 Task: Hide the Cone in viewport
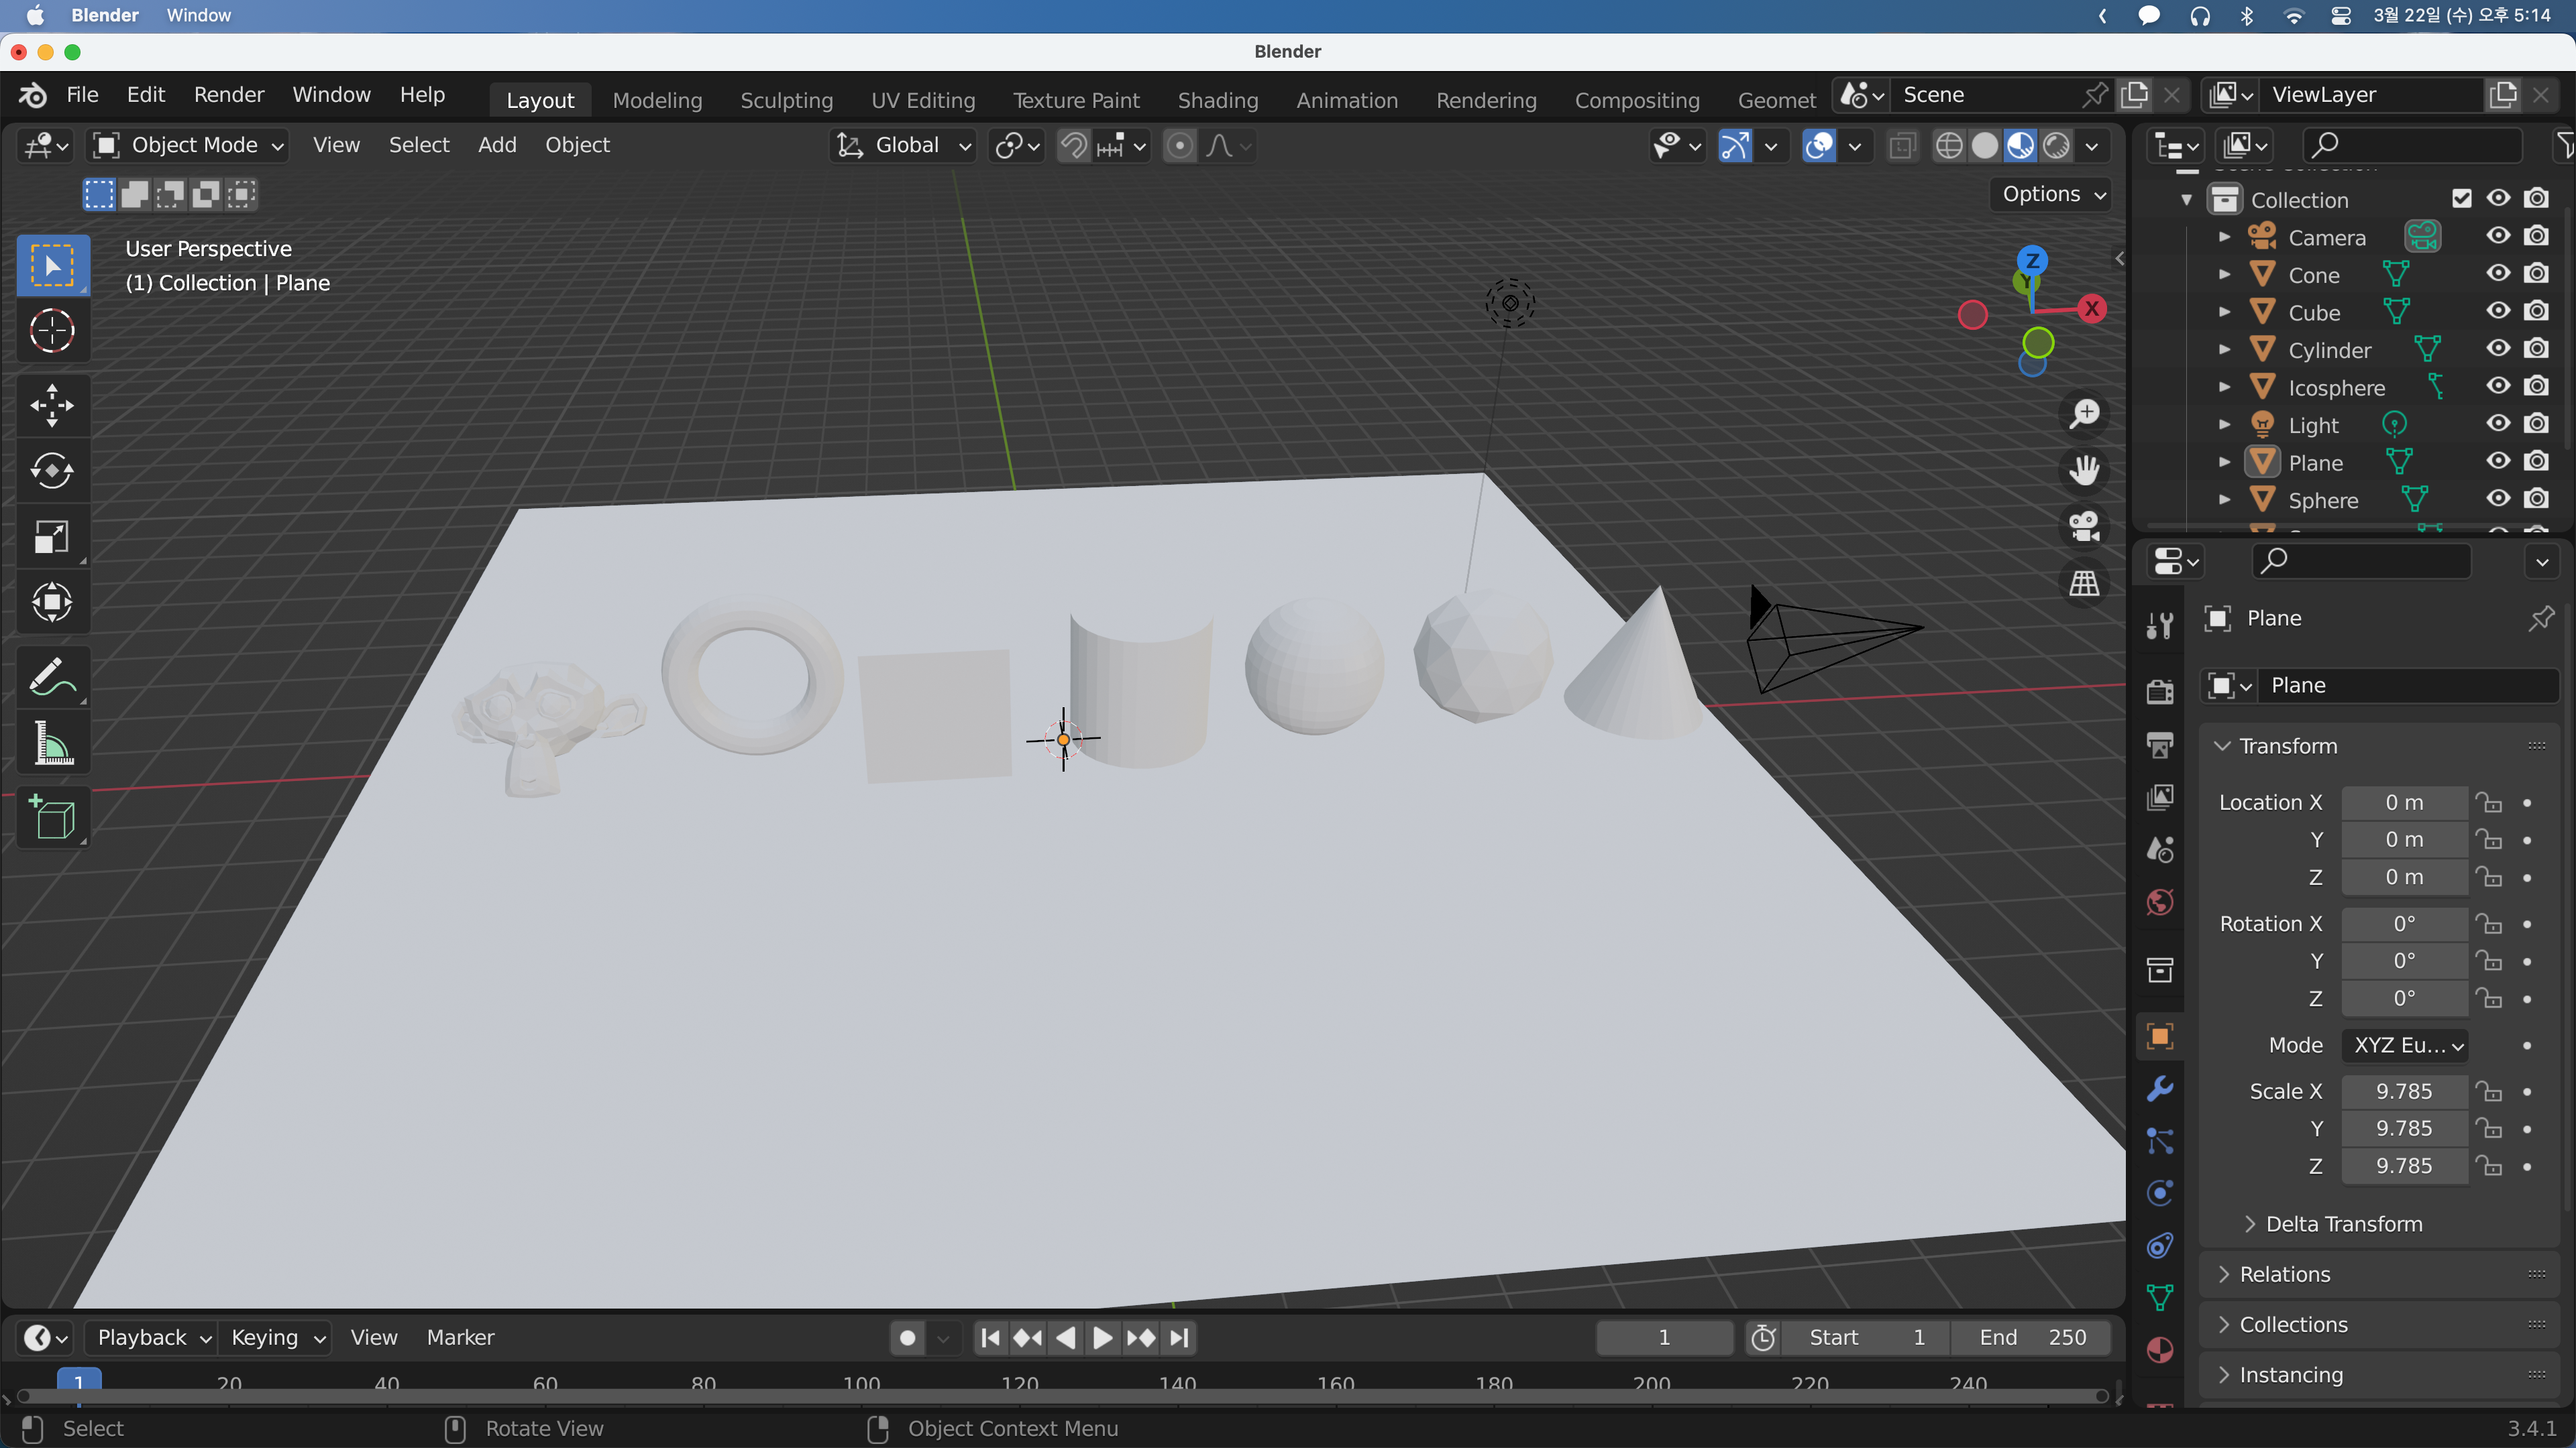tap(2498, 274)
